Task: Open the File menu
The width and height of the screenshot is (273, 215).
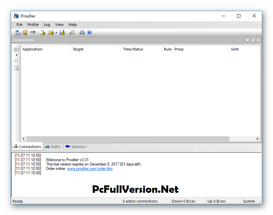Action: (19, 25)
